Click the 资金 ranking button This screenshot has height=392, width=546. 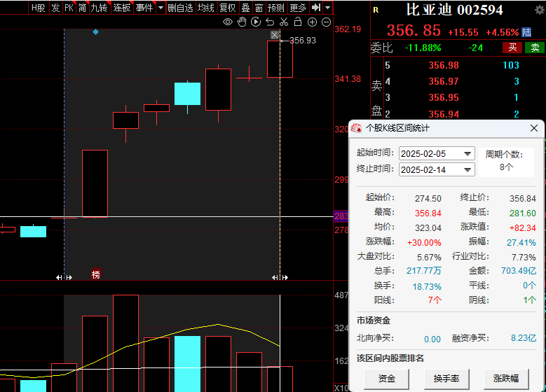click(386, 379)
